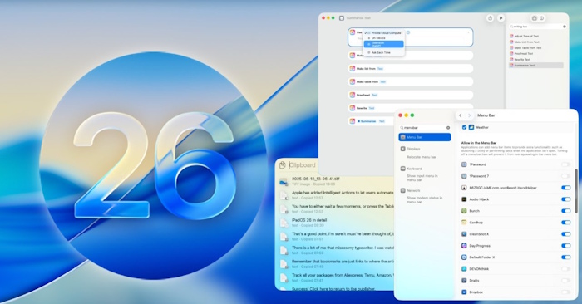Viewport: 582px width, 304px height.
Task: Choose highlighted Extension ChatGPT option
Action: pyautogui.click(x=384, y=44)
